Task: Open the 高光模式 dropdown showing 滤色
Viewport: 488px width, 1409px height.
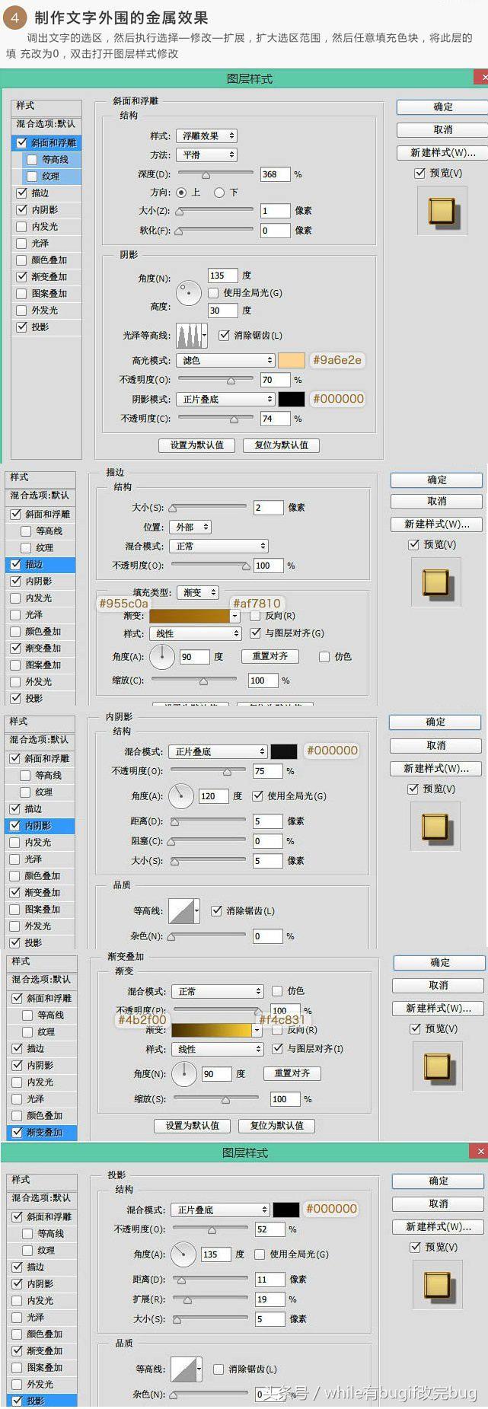Action: 225,360
